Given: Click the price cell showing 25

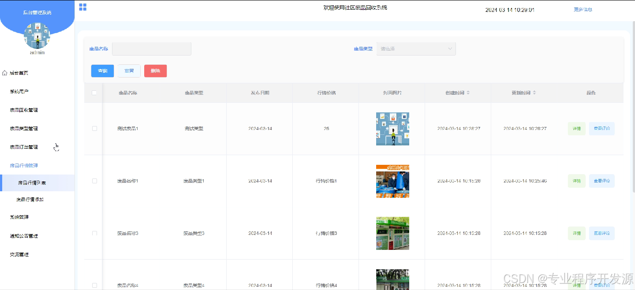Looking at the screenshot, I should pos(326,129).
